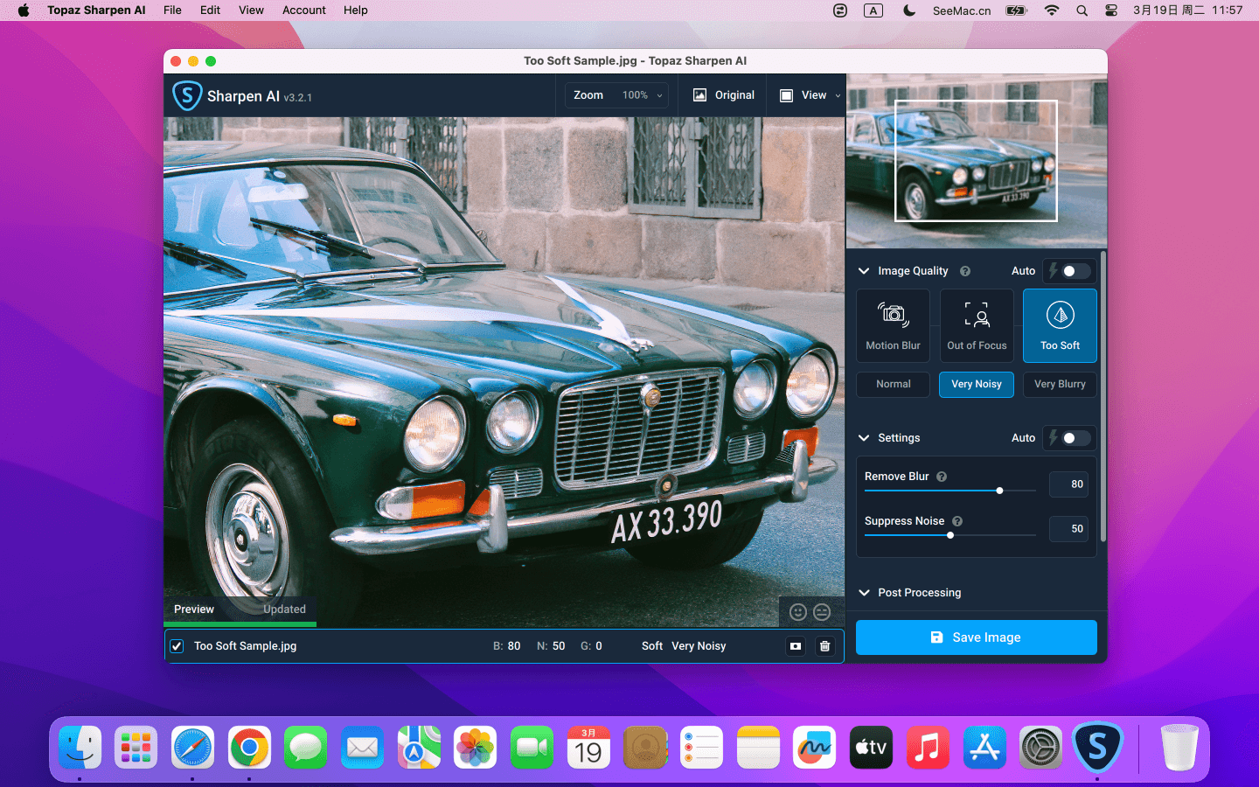Open the Zoom 100% dropdown
This screenshot has width=1259, height=787.
[x=618, y=95]
